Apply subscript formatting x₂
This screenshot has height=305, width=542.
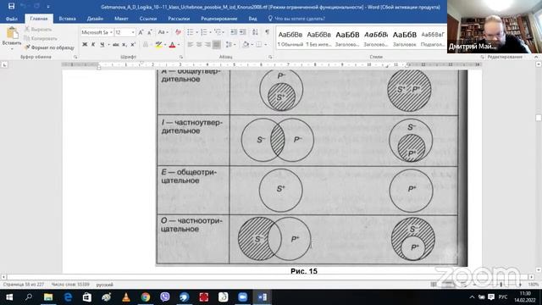click(x=124, y=45)
